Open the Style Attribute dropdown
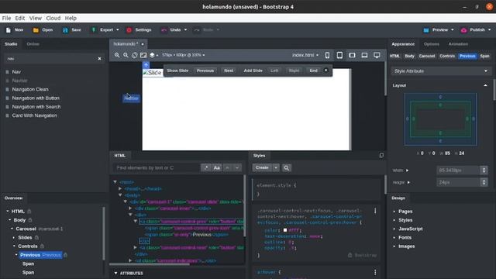This screenshot has height=279, width=496. tap(441, 71)
